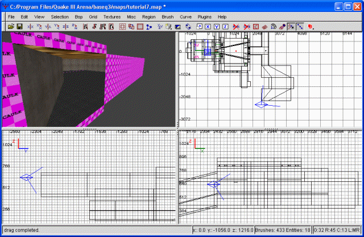This screenshot has width=364, height=237.
Task: Toggle the Free Rotation tool
Action: point(188,27)
